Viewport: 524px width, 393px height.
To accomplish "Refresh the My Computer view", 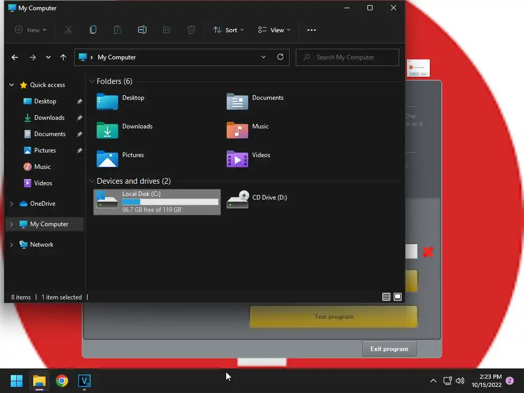I will (280, 57).
